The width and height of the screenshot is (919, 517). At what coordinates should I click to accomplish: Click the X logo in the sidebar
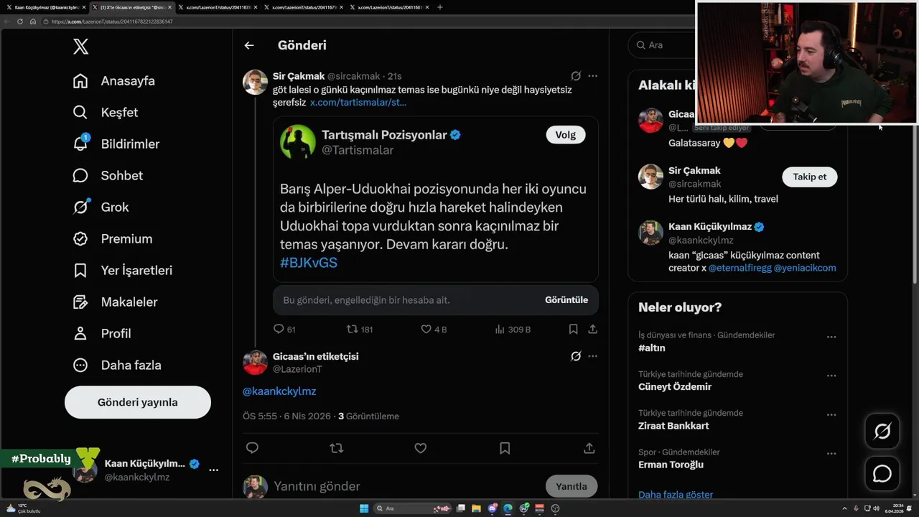81,47
